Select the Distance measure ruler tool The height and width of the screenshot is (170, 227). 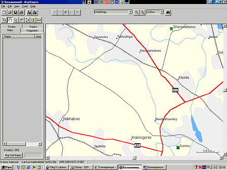click(x=39, y=20)
